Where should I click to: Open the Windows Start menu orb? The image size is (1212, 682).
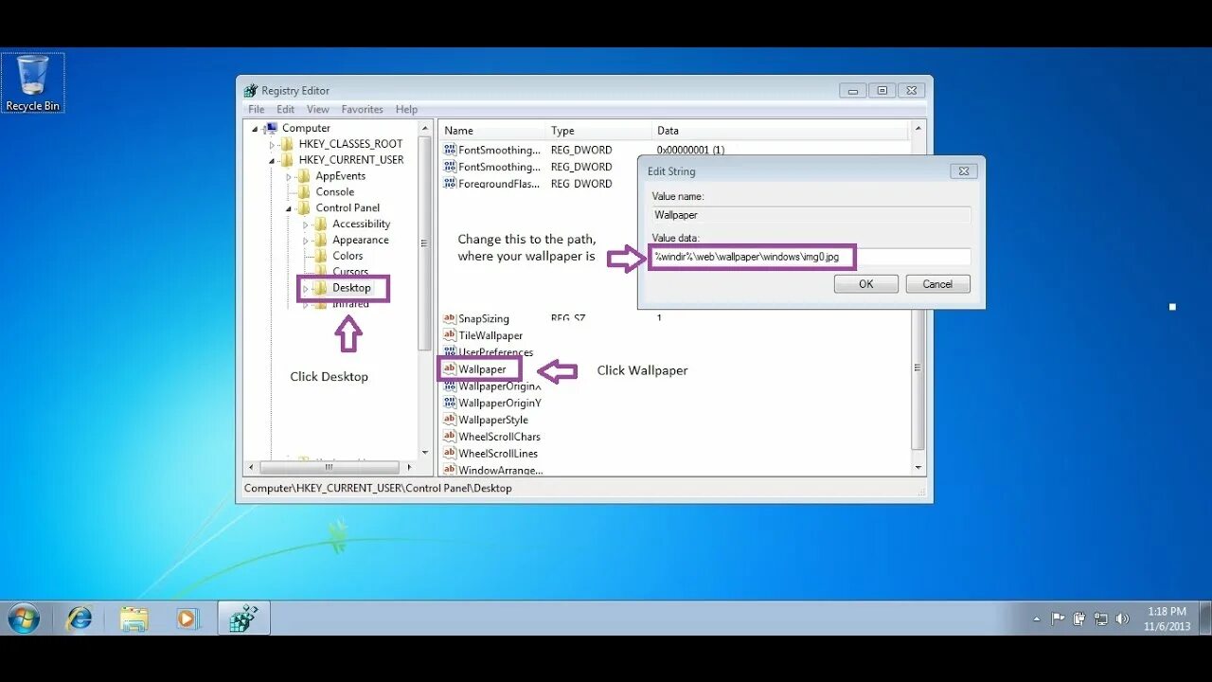click(24, 619)
